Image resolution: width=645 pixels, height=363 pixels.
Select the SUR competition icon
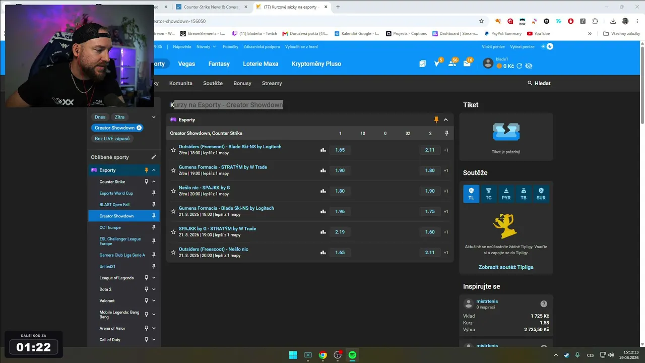541,194
